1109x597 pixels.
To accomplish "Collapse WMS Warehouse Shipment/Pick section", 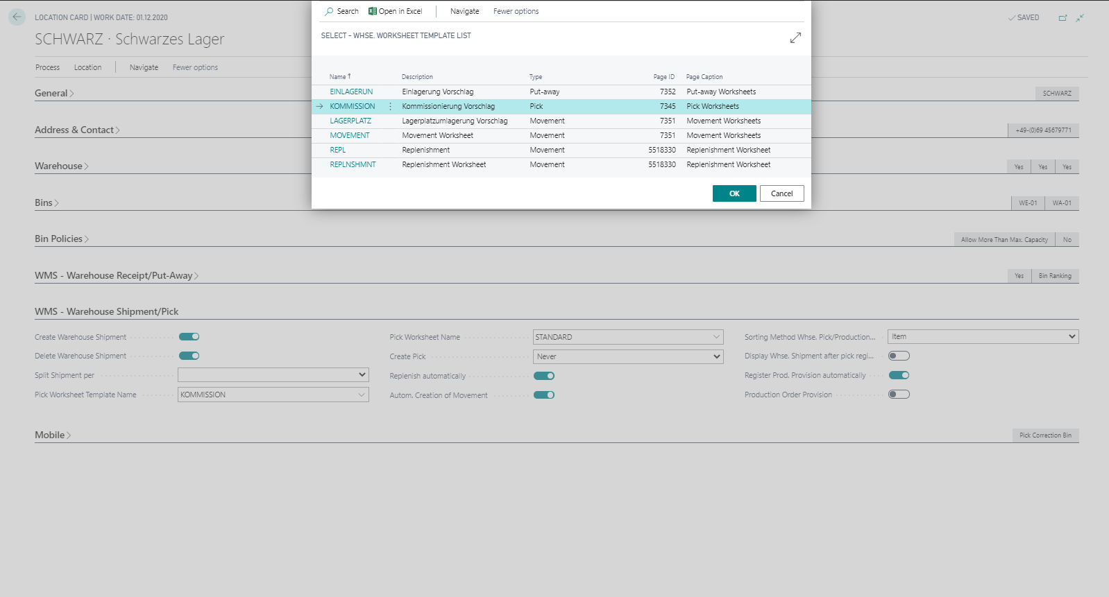I will (x=107, y=312).
